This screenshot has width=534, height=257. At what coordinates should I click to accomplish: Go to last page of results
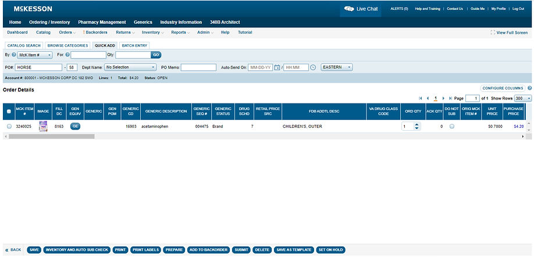click(451, 98)
